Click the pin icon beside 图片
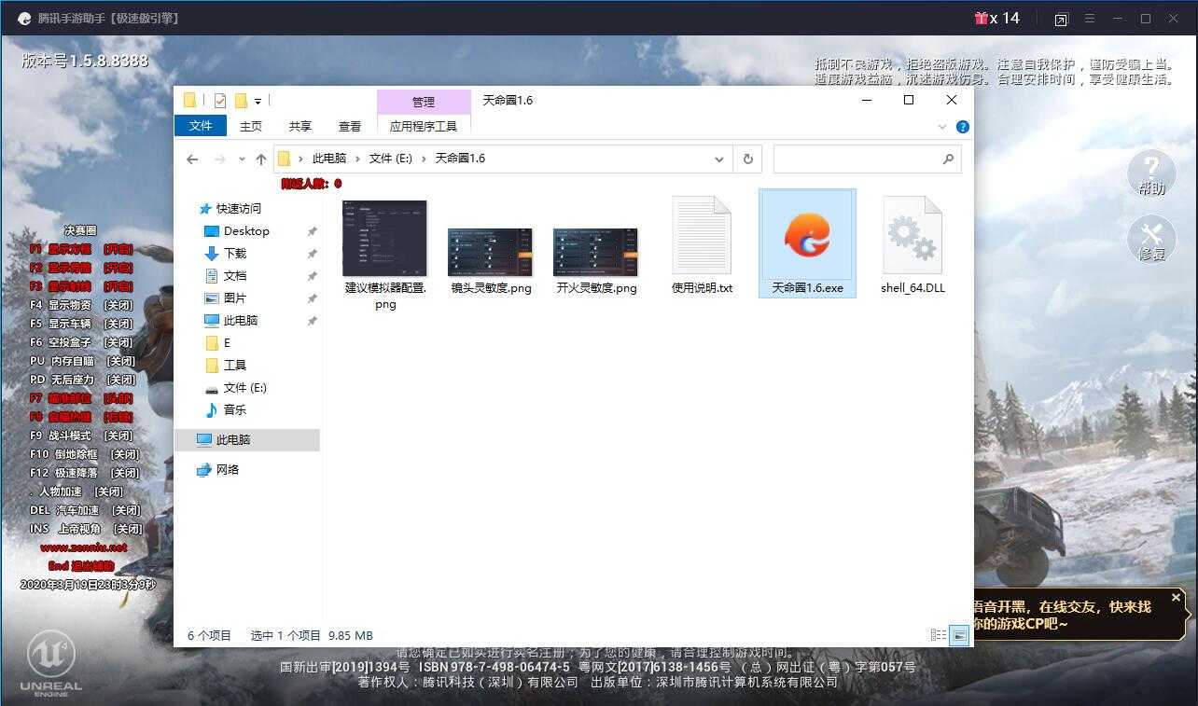1198x706 pixels. point(312,298)
